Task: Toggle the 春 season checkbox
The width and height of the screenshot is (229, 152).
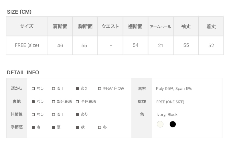Action: [x=33, y=127]
